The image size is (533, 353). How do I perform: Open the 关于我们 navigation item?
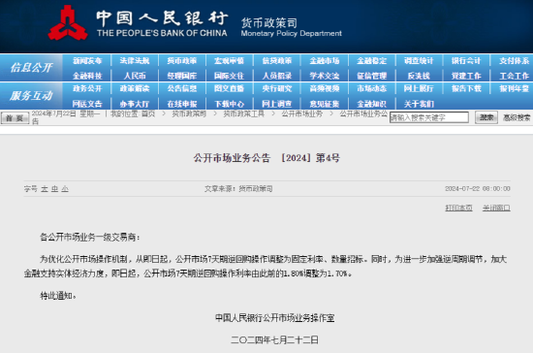click(419, 104)
